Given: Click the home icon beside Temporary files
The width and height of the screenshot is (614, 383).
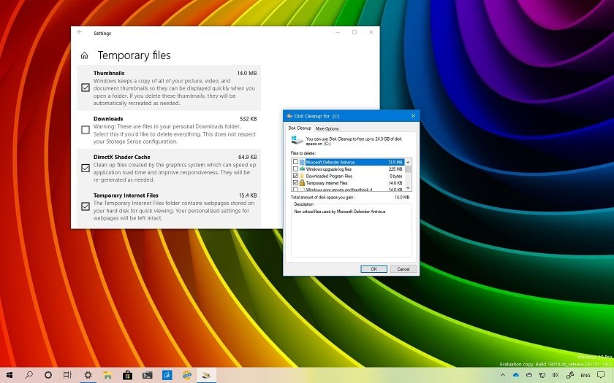Looking at the screenshot, I should (85, 55).
